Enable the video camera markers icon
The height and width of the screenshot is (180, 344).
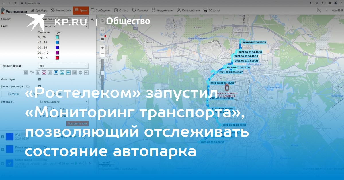click(68, 73)
